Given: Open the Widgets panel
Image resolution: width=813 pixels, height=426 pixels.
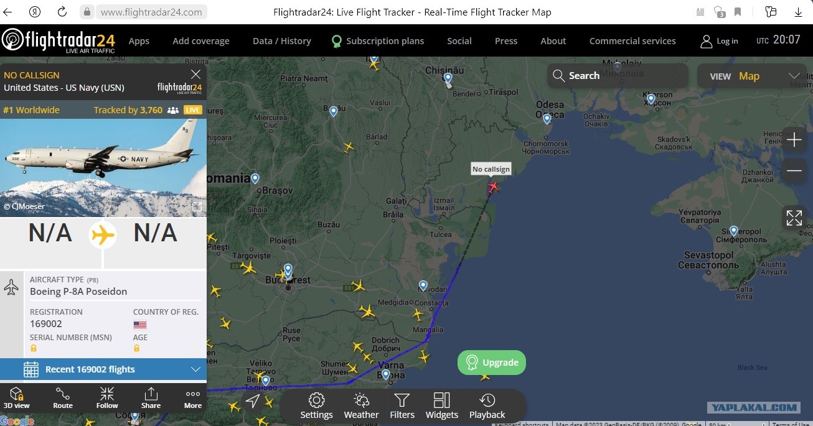Looking at the screenshot, I should pos(442,406).
